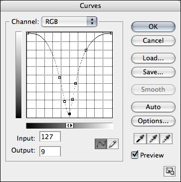Select the black point eyedropper

tap(140, 139)
